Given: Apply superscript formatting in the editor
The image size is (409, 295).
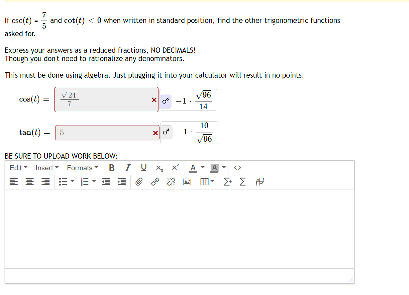Looking at the screenshot, I should point(175,168).
